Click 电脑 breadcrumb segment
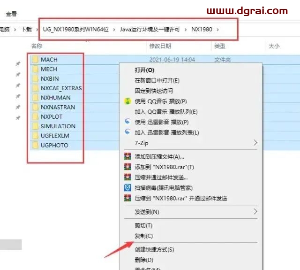 pyautogui.click(x=5, y=29)
